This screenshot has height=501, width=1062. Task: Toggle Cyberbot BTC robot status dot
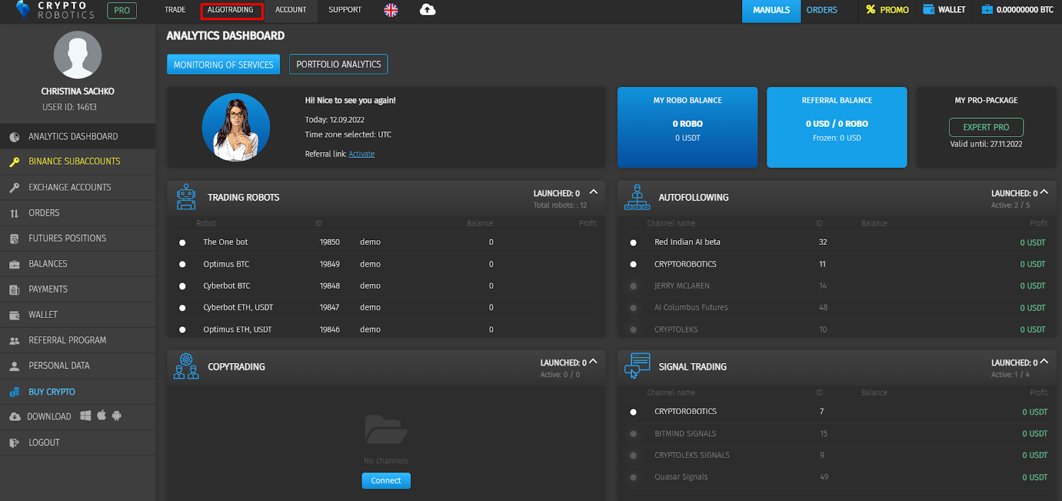(183, 286)
